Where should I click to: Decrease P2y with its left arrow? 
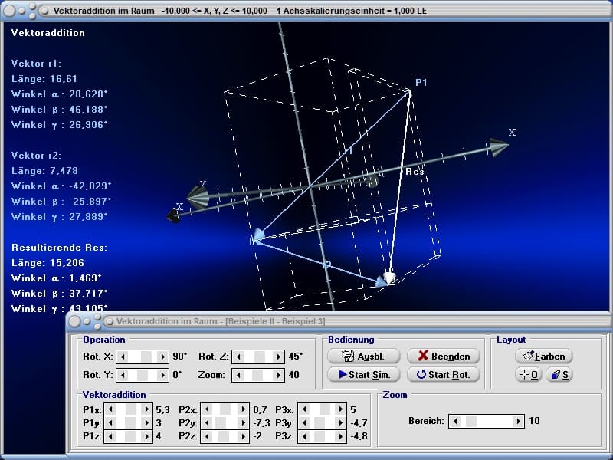(x=207, y=422)
